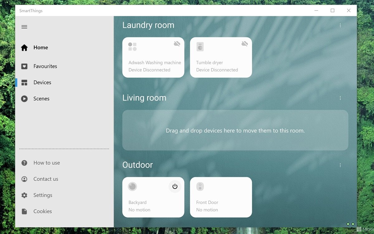
Task: Click the How to use question icon
Action: [x=24, y=163]
